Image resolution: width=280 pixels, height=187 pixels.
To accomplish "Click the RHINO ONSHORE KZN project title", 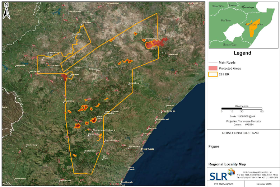I will coord(243,133).
